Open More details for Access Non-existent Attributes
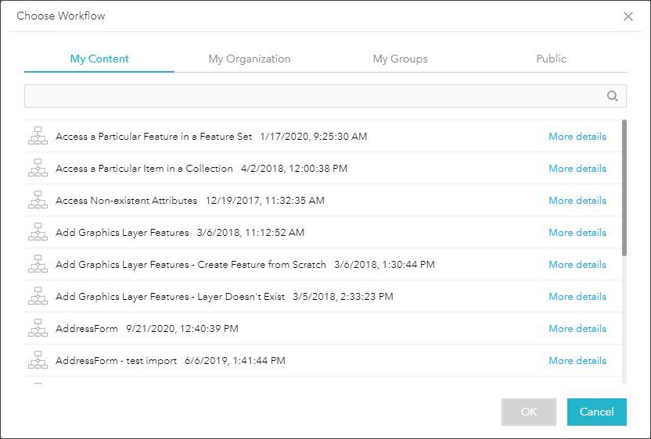651x439 pixels. click(x=577, y=200)
